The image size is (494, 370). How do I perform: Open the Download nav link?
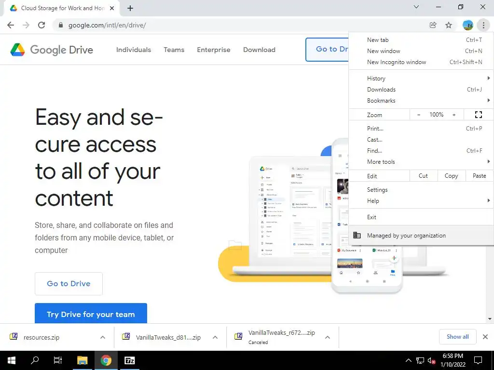[259, 50]
